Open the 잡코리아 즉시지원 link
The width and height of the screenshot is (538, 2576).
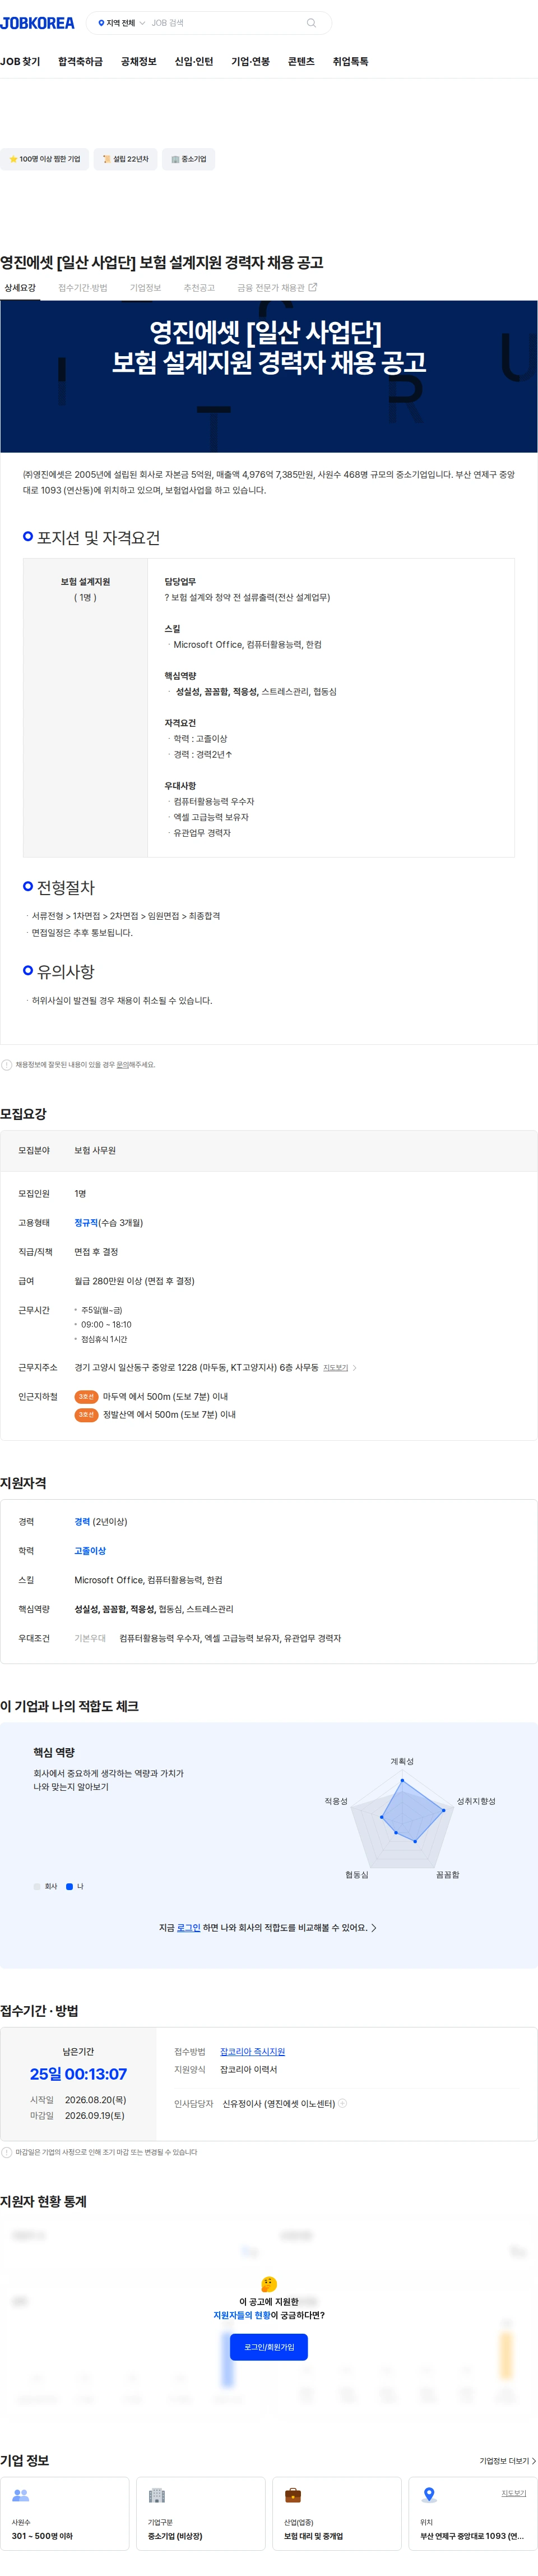pyautogui.click(x=252, y=2051)
